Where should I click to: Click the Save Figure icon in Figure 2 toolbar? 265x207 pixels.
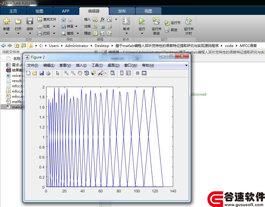click(x=42, y=73)
